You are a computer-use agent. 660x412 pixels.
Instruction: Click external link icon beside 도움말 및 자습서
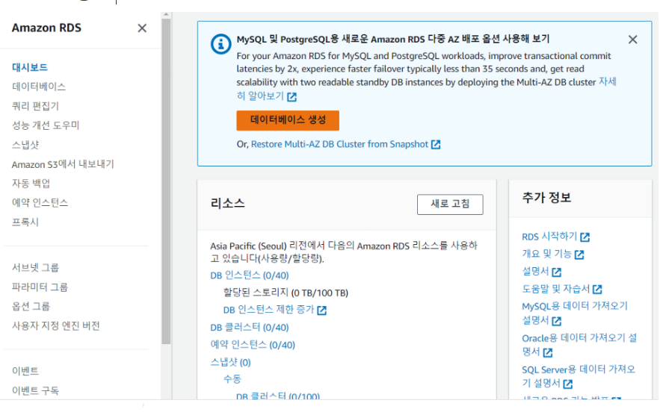click(597, 290)
